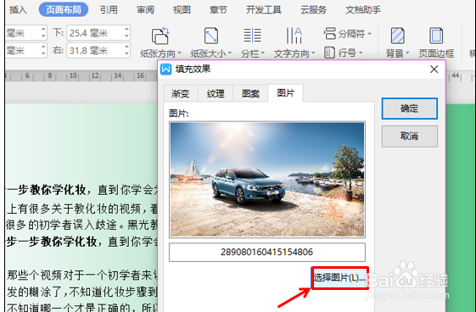Click the 分隔符 breaks icon
476x312 pixels.
pyautogui.click(x=330, y=33)
